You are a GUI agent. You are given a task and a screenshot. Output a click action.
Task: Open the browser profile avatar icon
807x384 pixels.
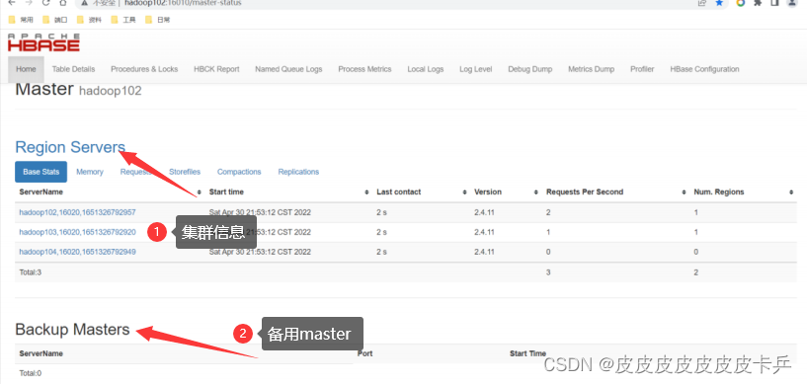pyautogui.click(x=792, y=3)
